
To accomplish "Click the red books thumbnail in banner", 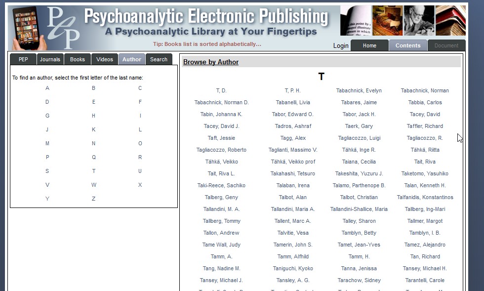I will (450, 20).
